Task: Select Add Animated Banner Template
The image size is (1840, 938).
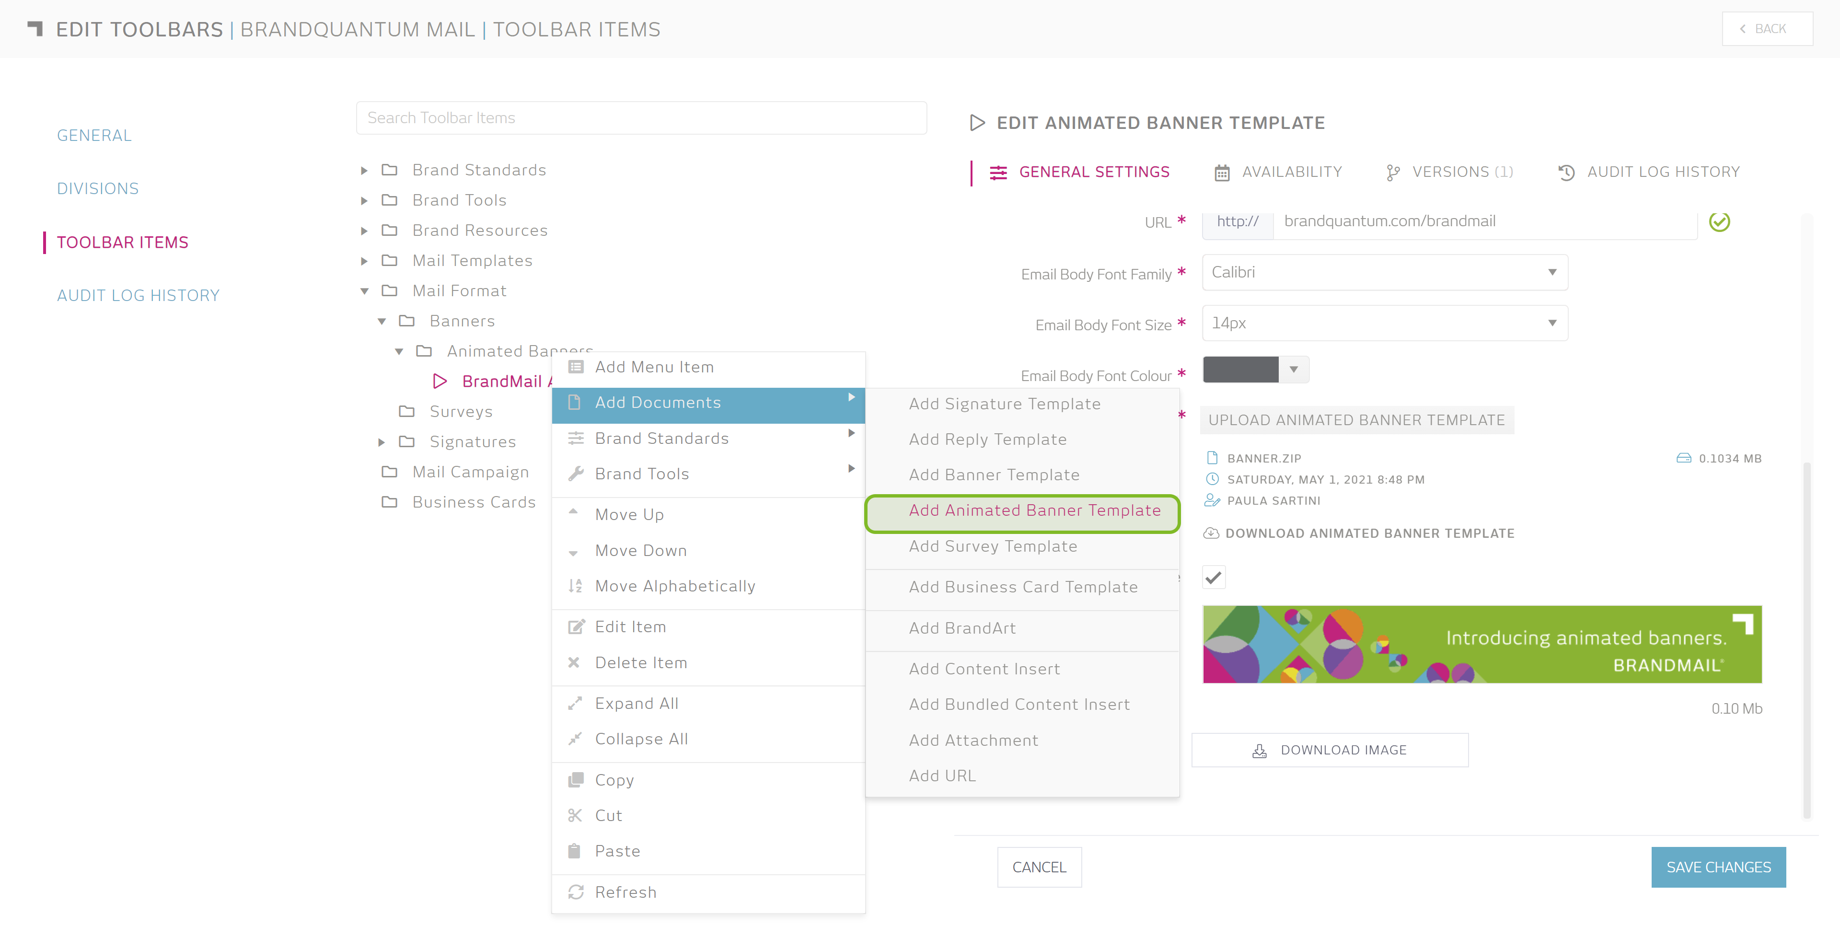Action: (1034, 510)
